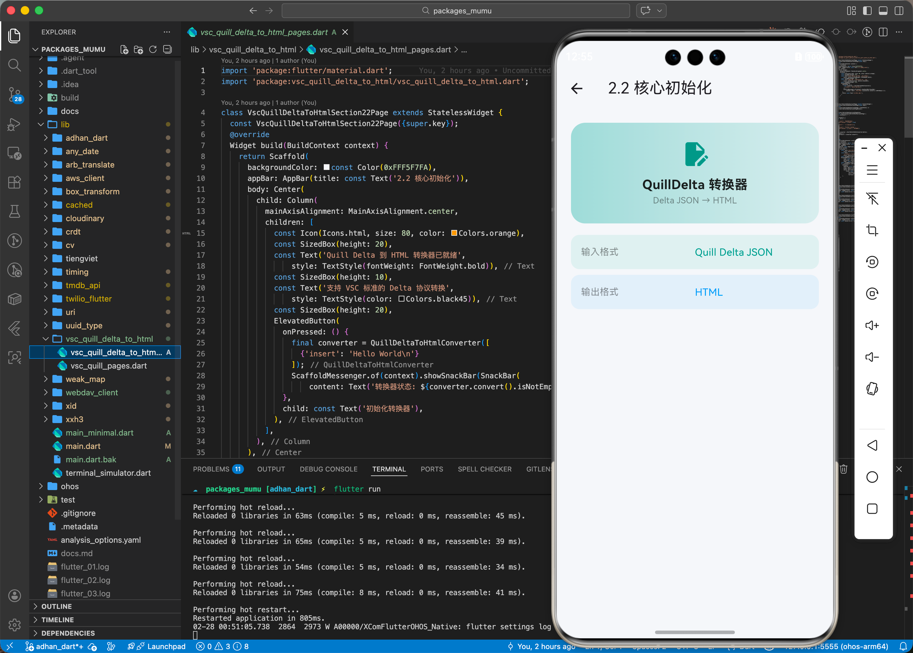The width and height of the screenshot is (913, 653).
Task: Open the Search view in activity bar
Action: coord(15,65)
